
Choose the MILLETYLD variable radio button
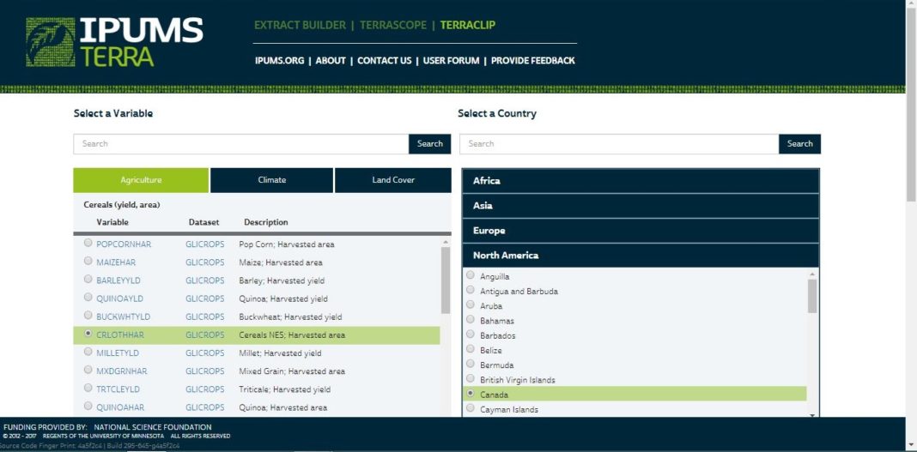tap(88, 353)
